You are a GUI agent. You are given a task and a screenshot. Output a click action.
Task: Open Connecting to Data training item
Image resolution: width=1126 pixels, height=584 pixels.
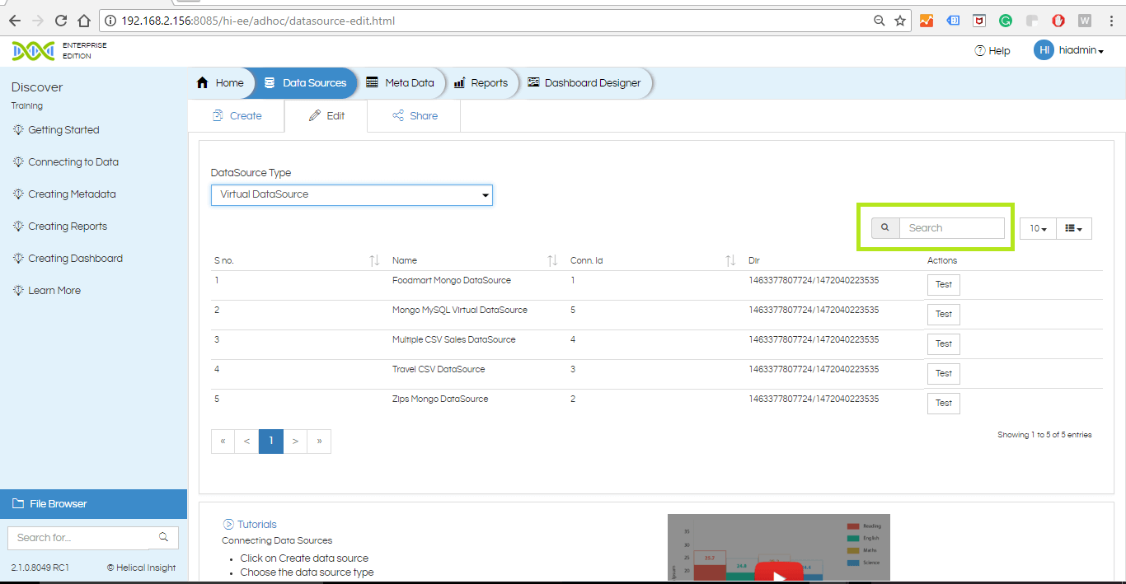(66, 162)
